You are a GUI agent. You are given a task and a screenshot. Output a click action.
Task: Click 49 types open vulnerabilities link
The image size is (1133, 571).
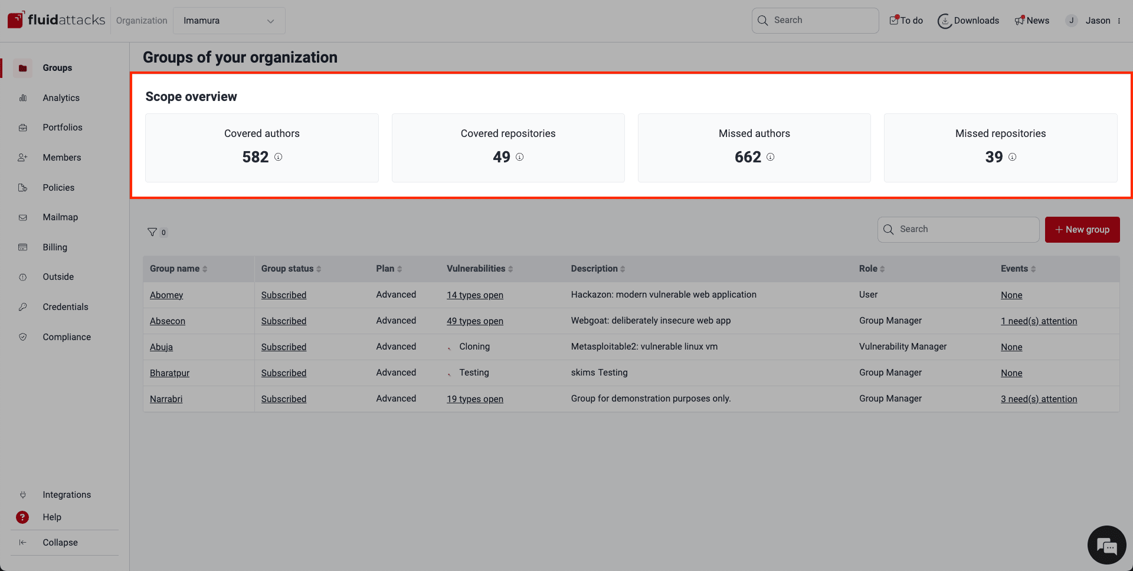pos(475,321)
